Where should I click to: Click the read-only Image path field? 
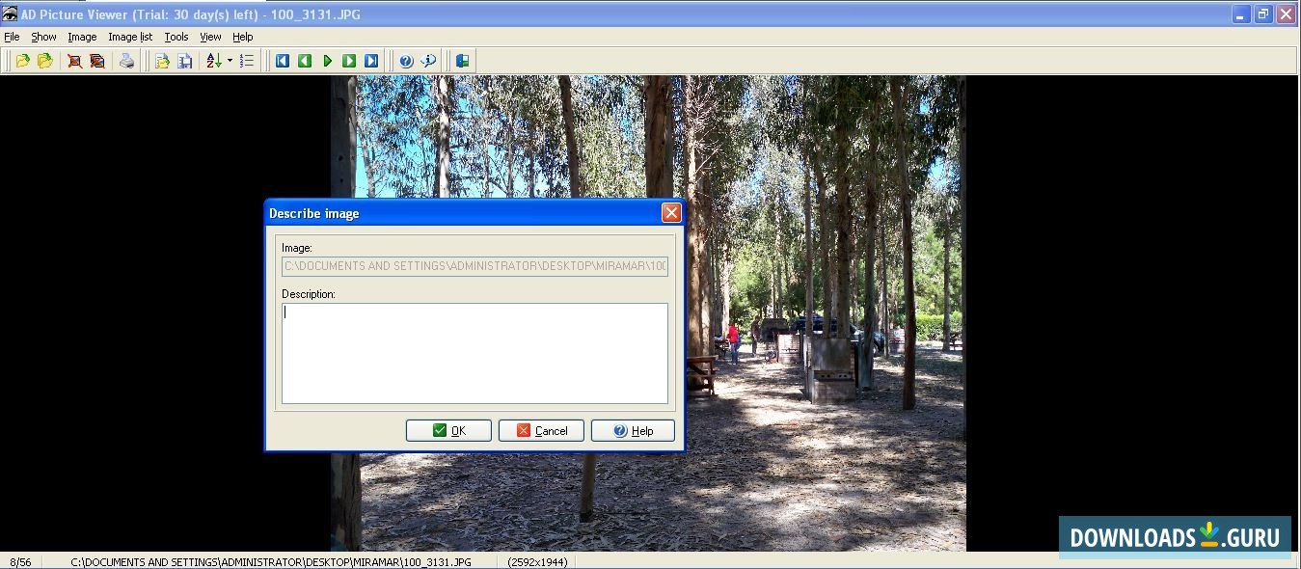point(474,266)
